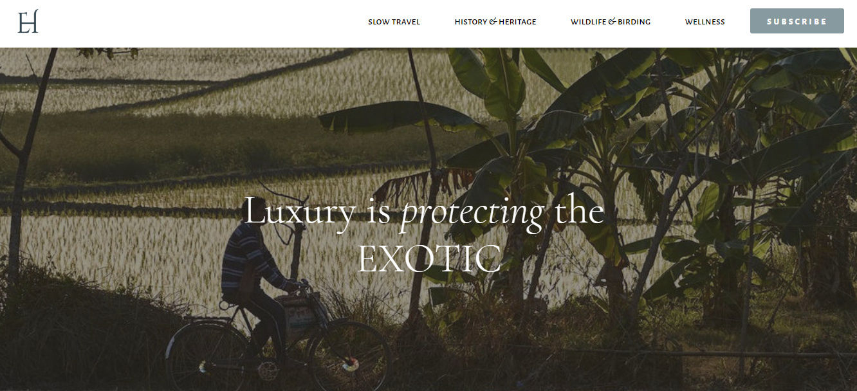This screenshot has height=391, width=857.
Task: Open Wildlife & Birding page
Action: pyautogui.click(x=611, y=22)
